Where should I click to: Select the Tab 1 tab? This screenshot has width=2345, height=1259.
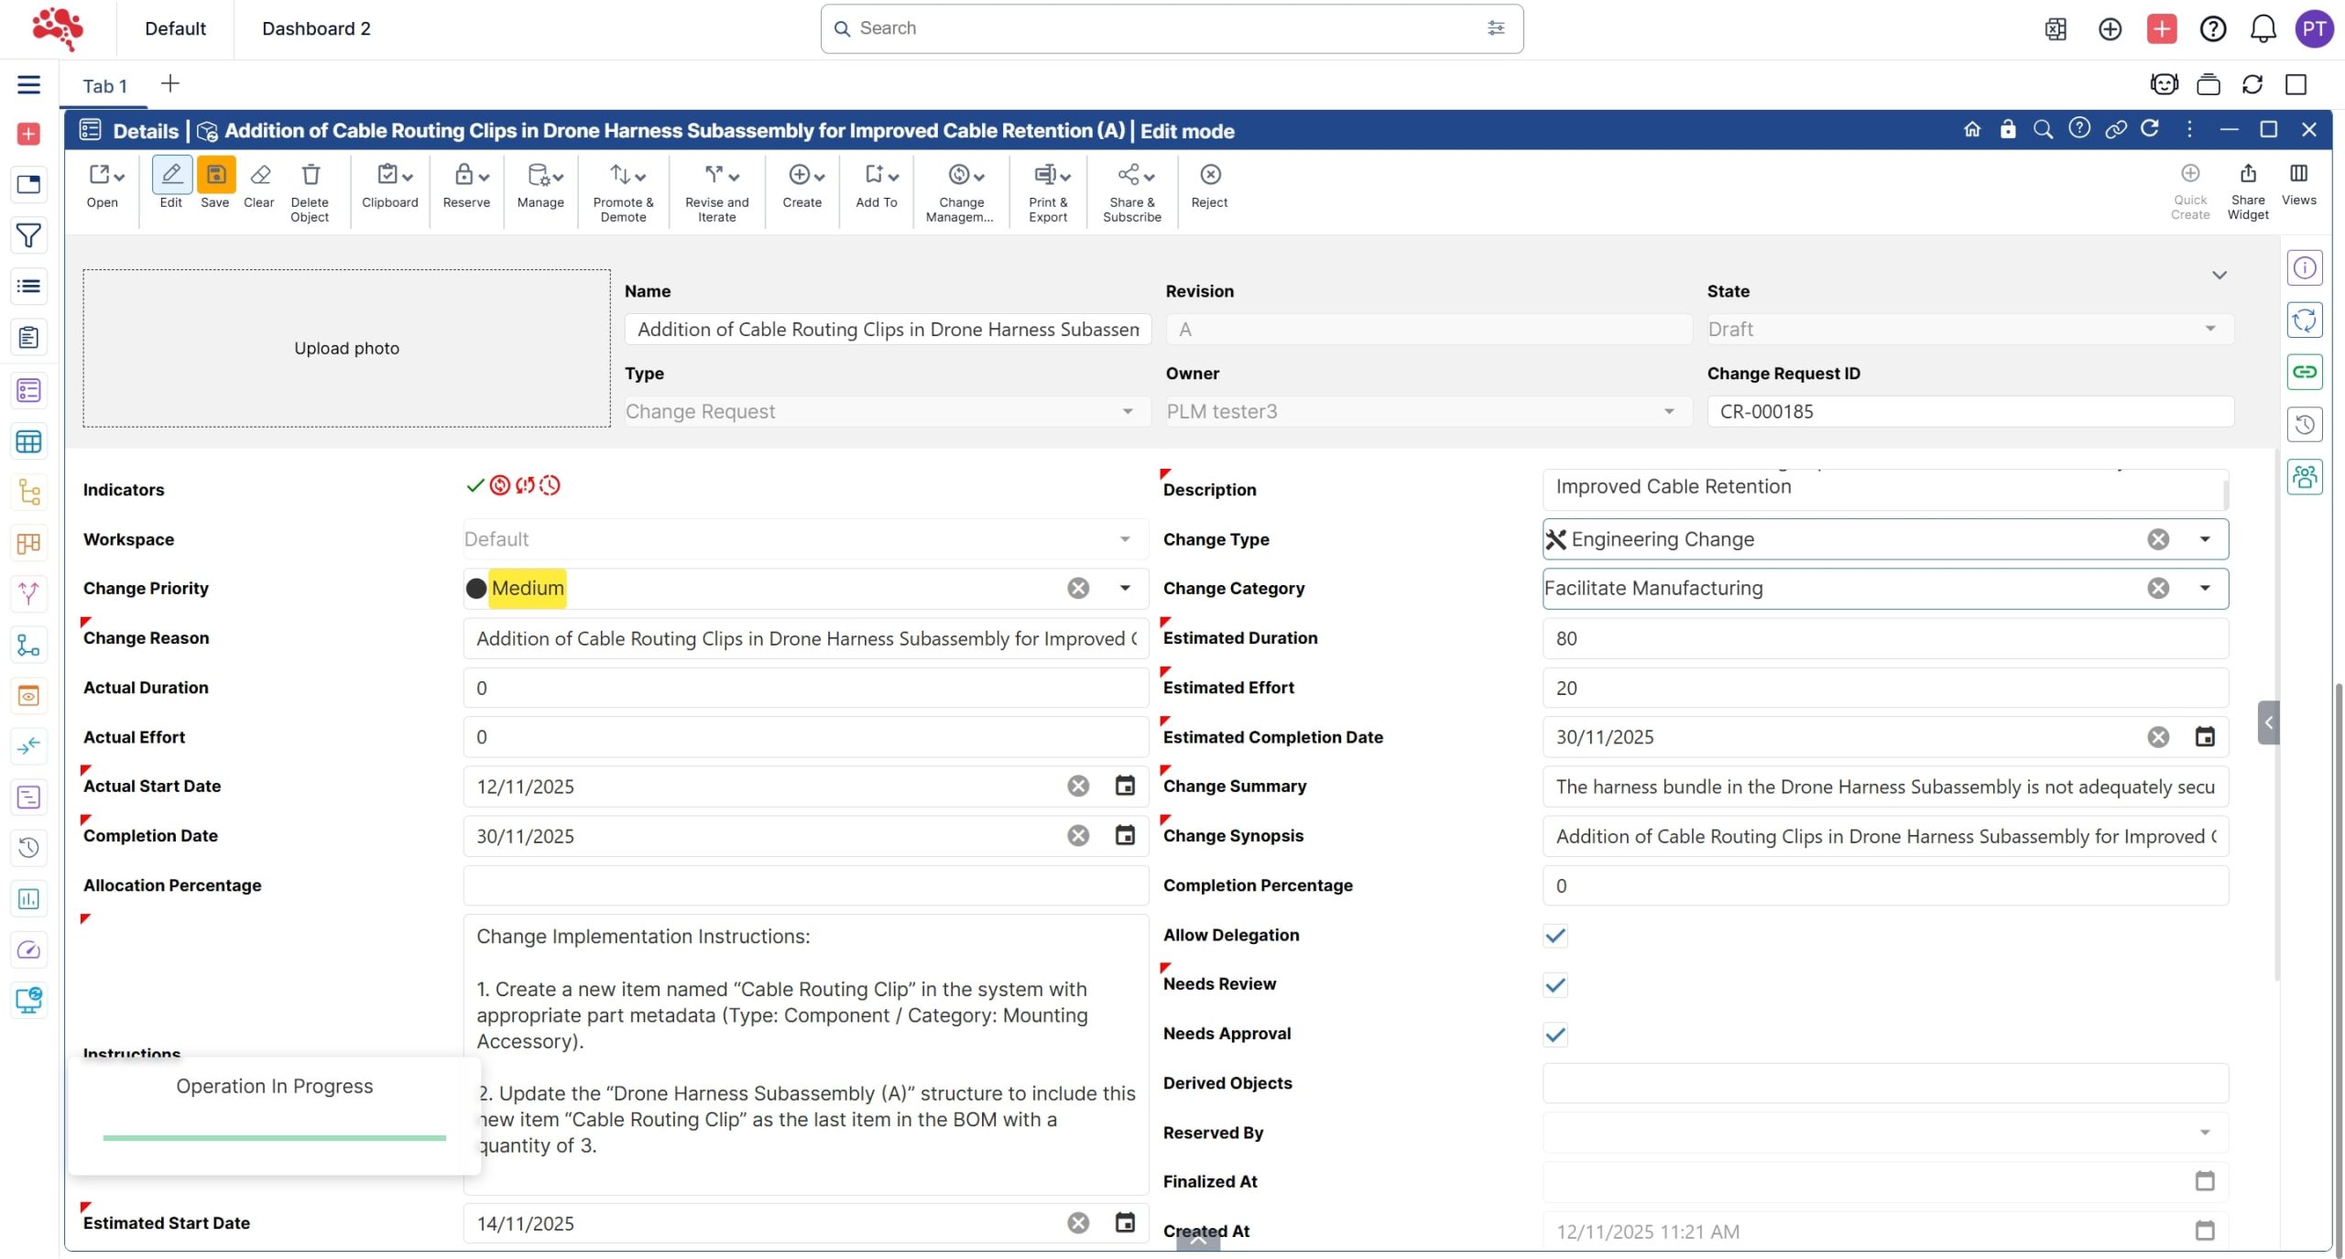(x=104, y=86)
